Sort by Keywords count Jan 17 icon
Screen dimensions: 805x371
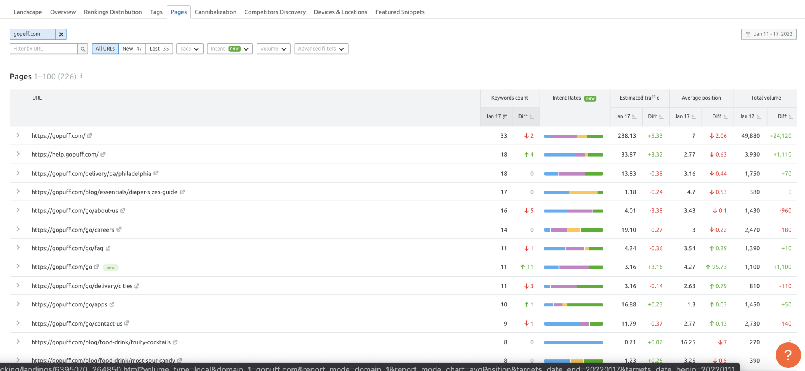click(x=505, y=117)
